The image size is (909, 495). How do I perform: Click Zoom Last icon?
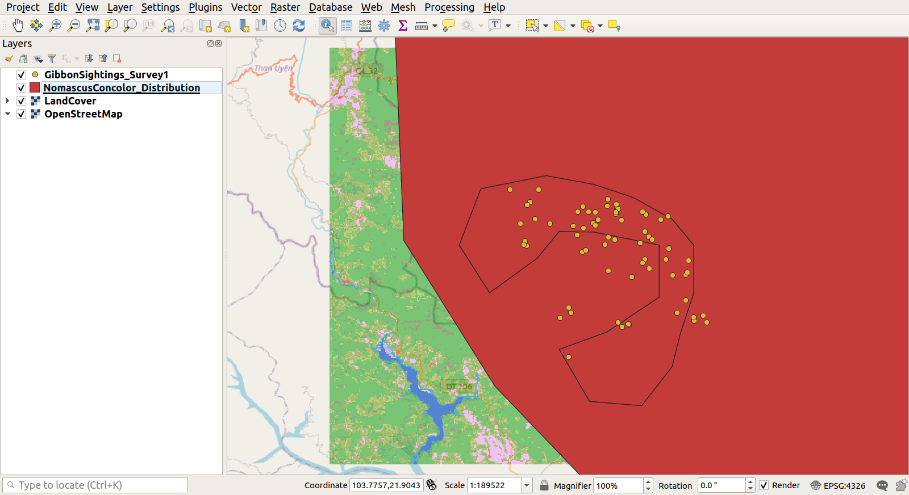tap(168, 26)
